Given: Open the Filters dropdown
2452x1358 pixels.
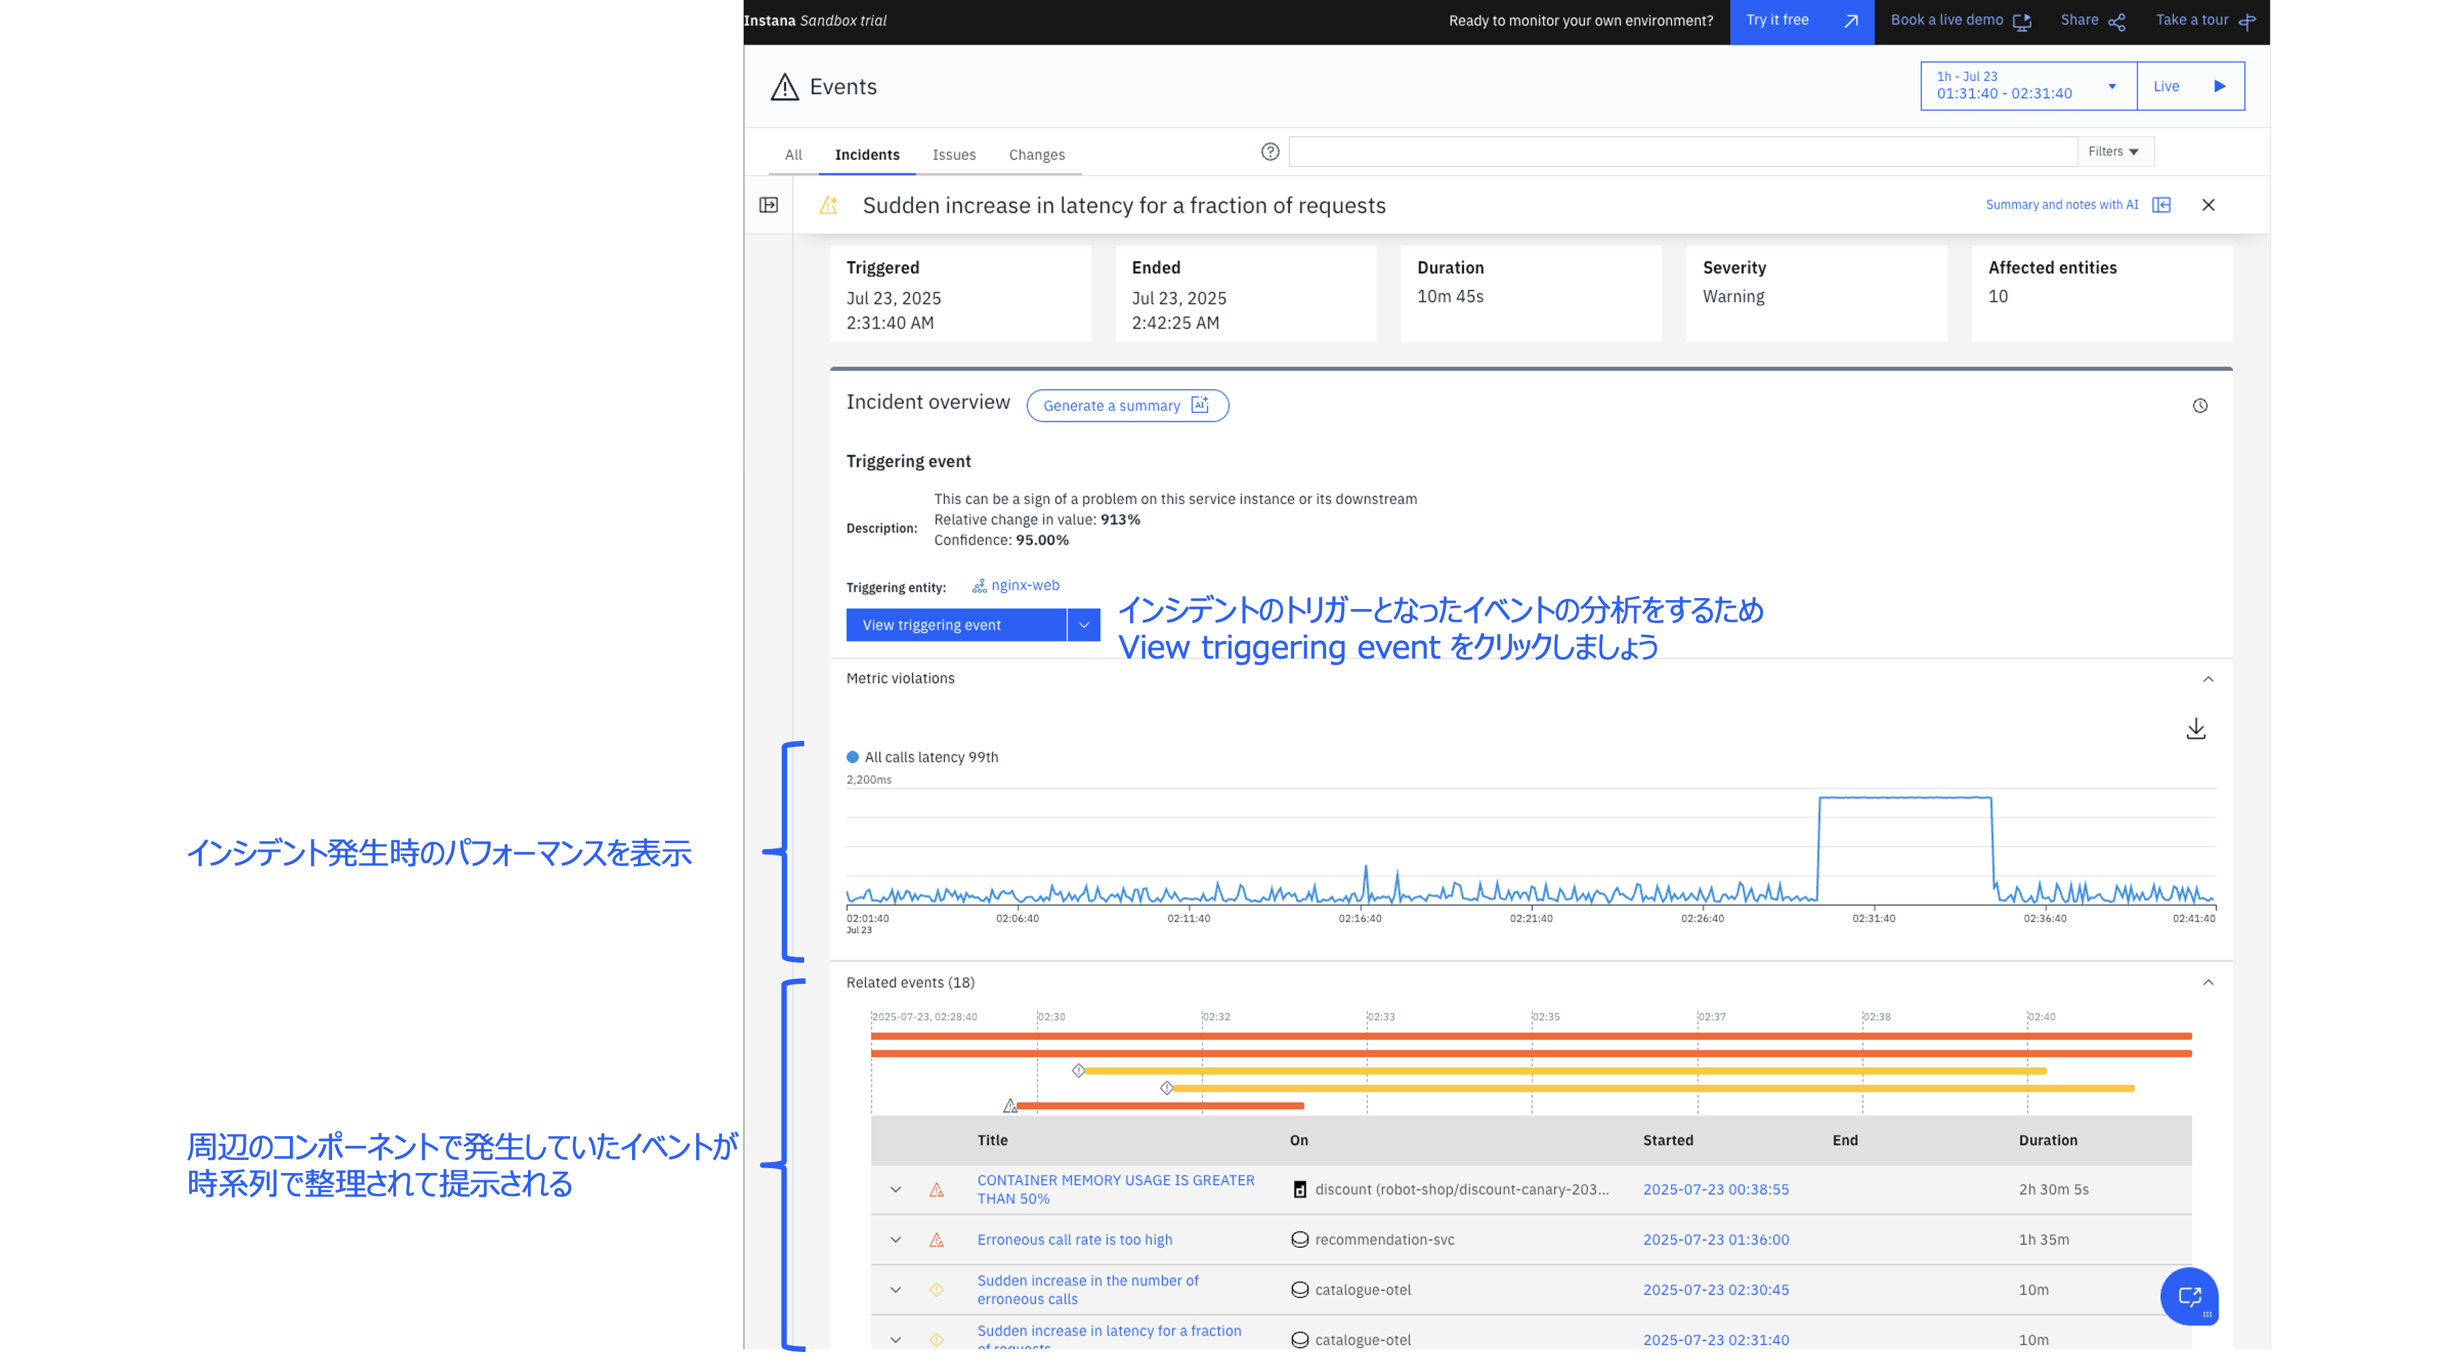Looking at the screenshot, I should click(x=2114, y=152).
